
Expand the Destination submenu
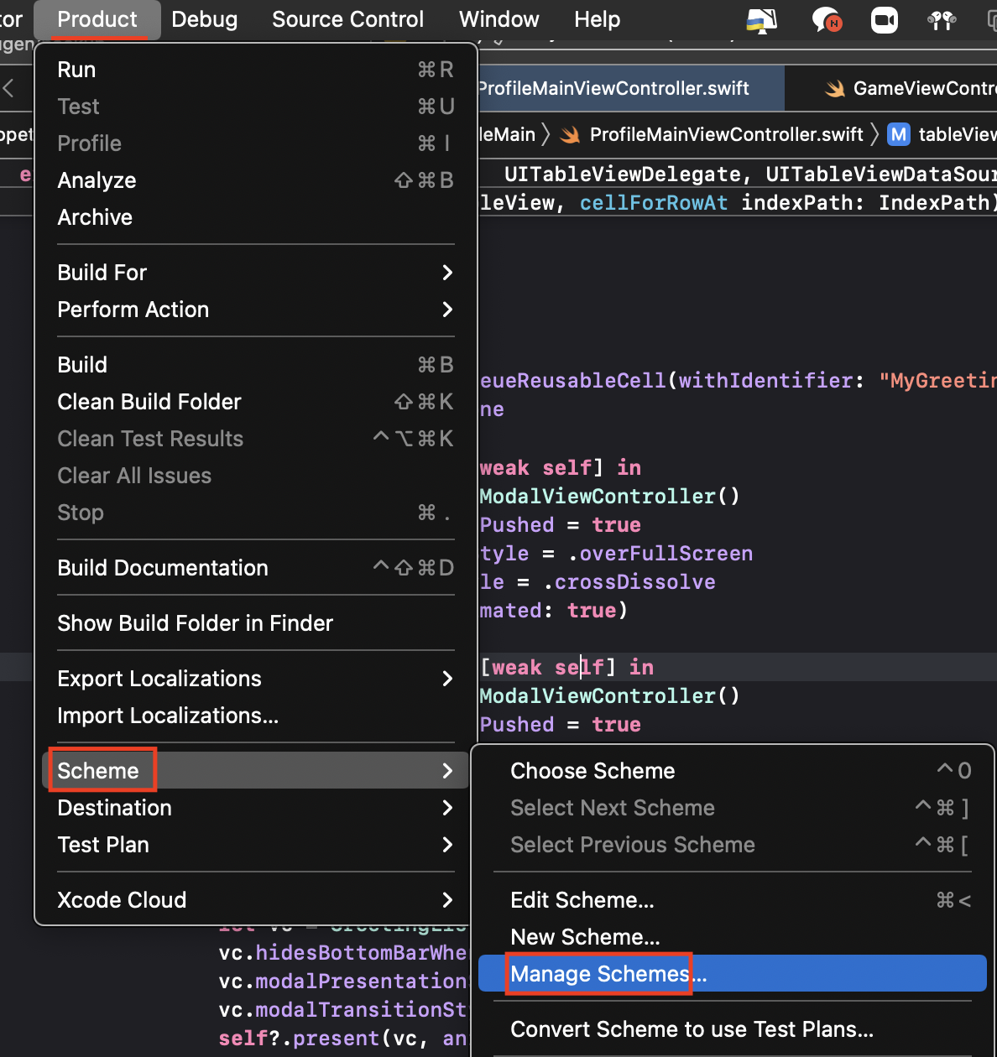[x=256, y=808]
